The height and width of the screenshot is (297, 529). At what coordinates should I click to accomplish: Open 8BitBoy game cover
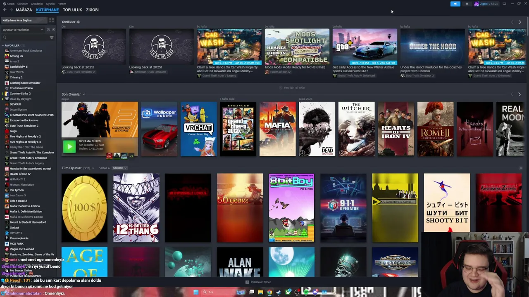291,208
